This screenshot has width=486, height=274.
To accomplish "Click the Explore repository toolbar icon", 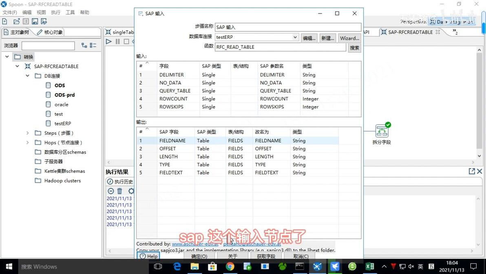I will tap(26, 21).
